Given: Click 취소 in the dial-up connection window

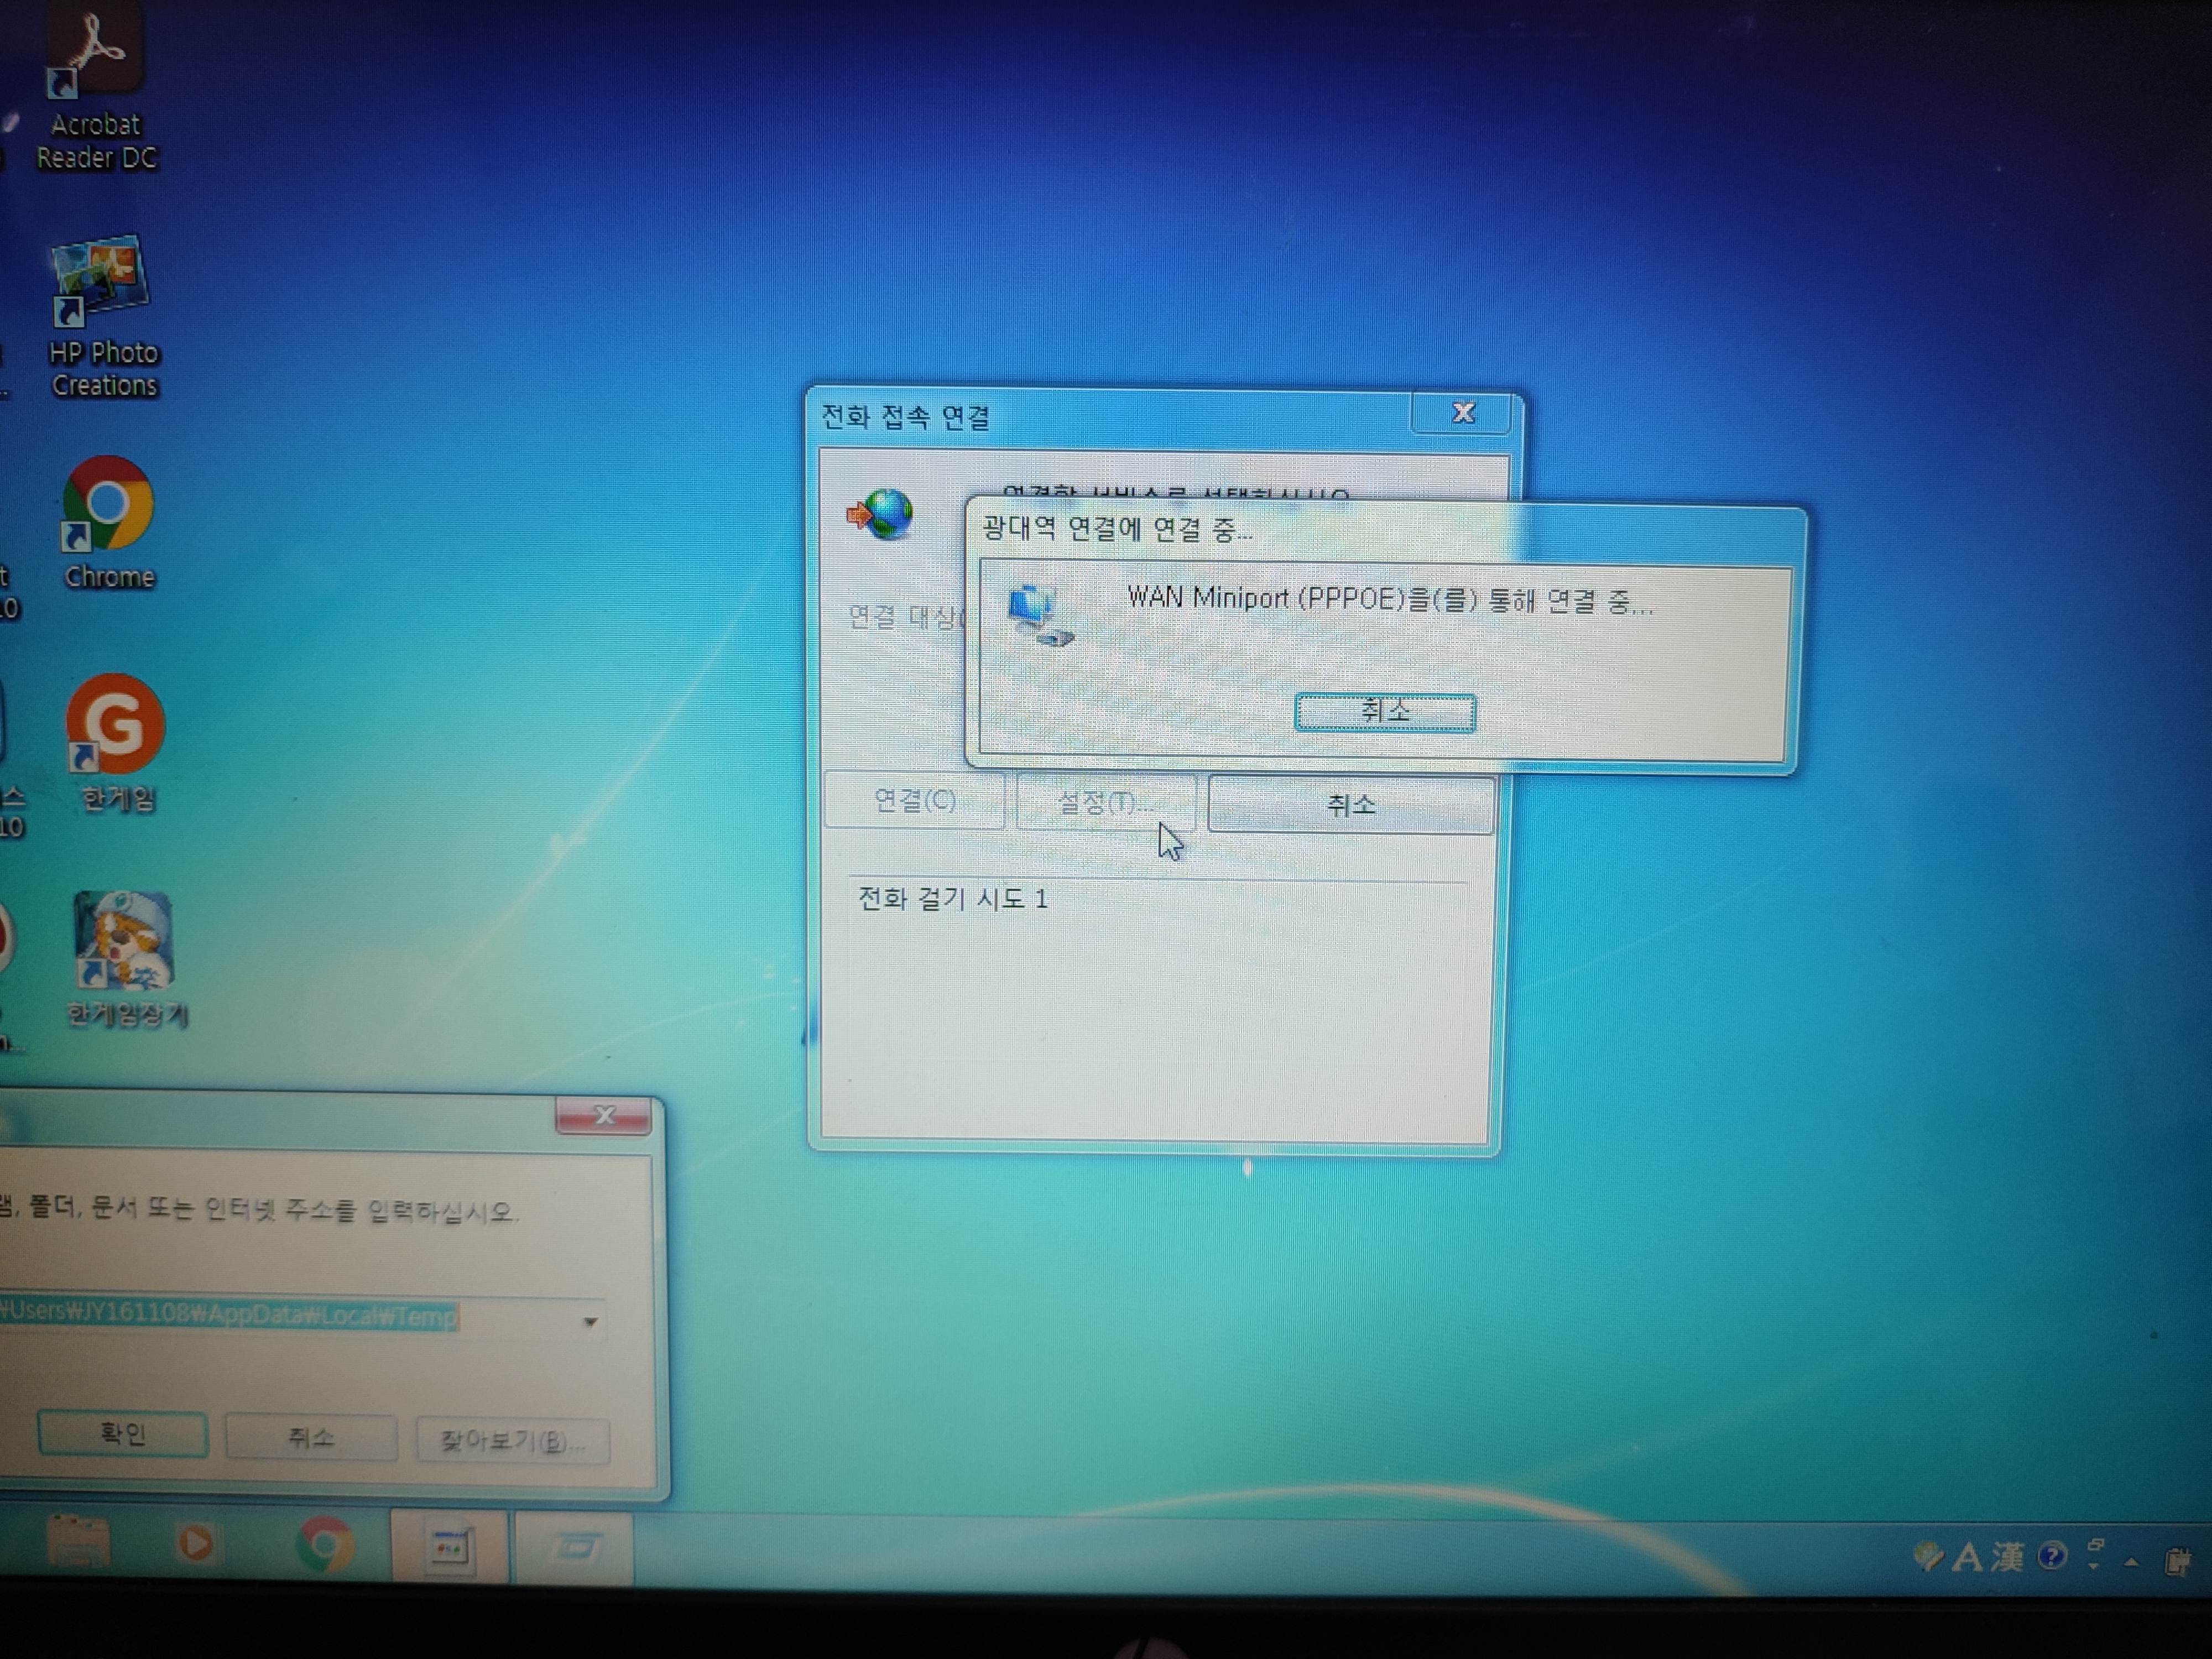Looking at the screenshot, I should (1350, 805).
